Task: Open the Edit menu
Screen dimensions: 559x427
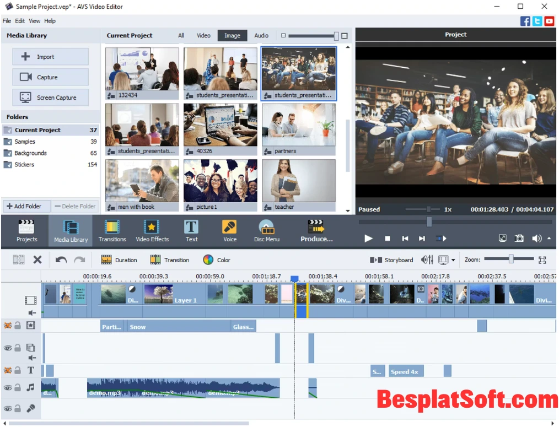Action: 20,20
